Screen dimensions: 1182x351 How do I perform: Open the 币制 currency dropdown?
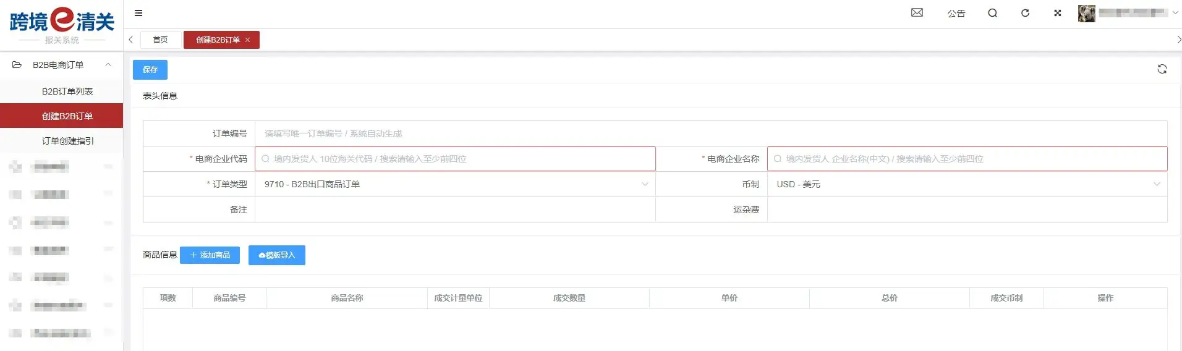(x=967, y=184)
